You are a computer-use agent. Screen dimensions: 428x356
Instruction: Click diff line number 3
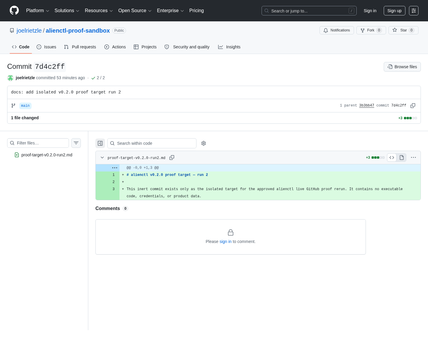pos(114,189)
